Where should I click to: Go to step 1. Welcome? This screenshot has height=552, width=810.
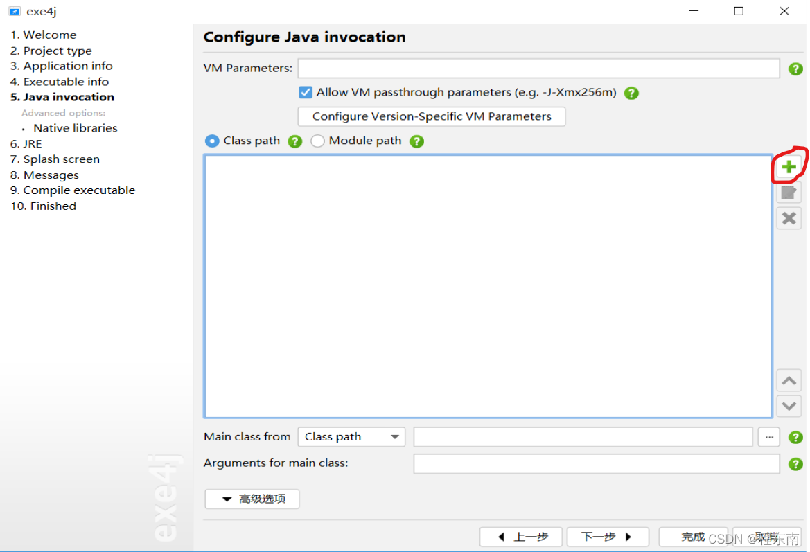click(x=44, y=35)
